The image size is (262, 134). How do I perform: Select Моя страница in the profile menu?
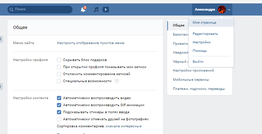point(211,23)
